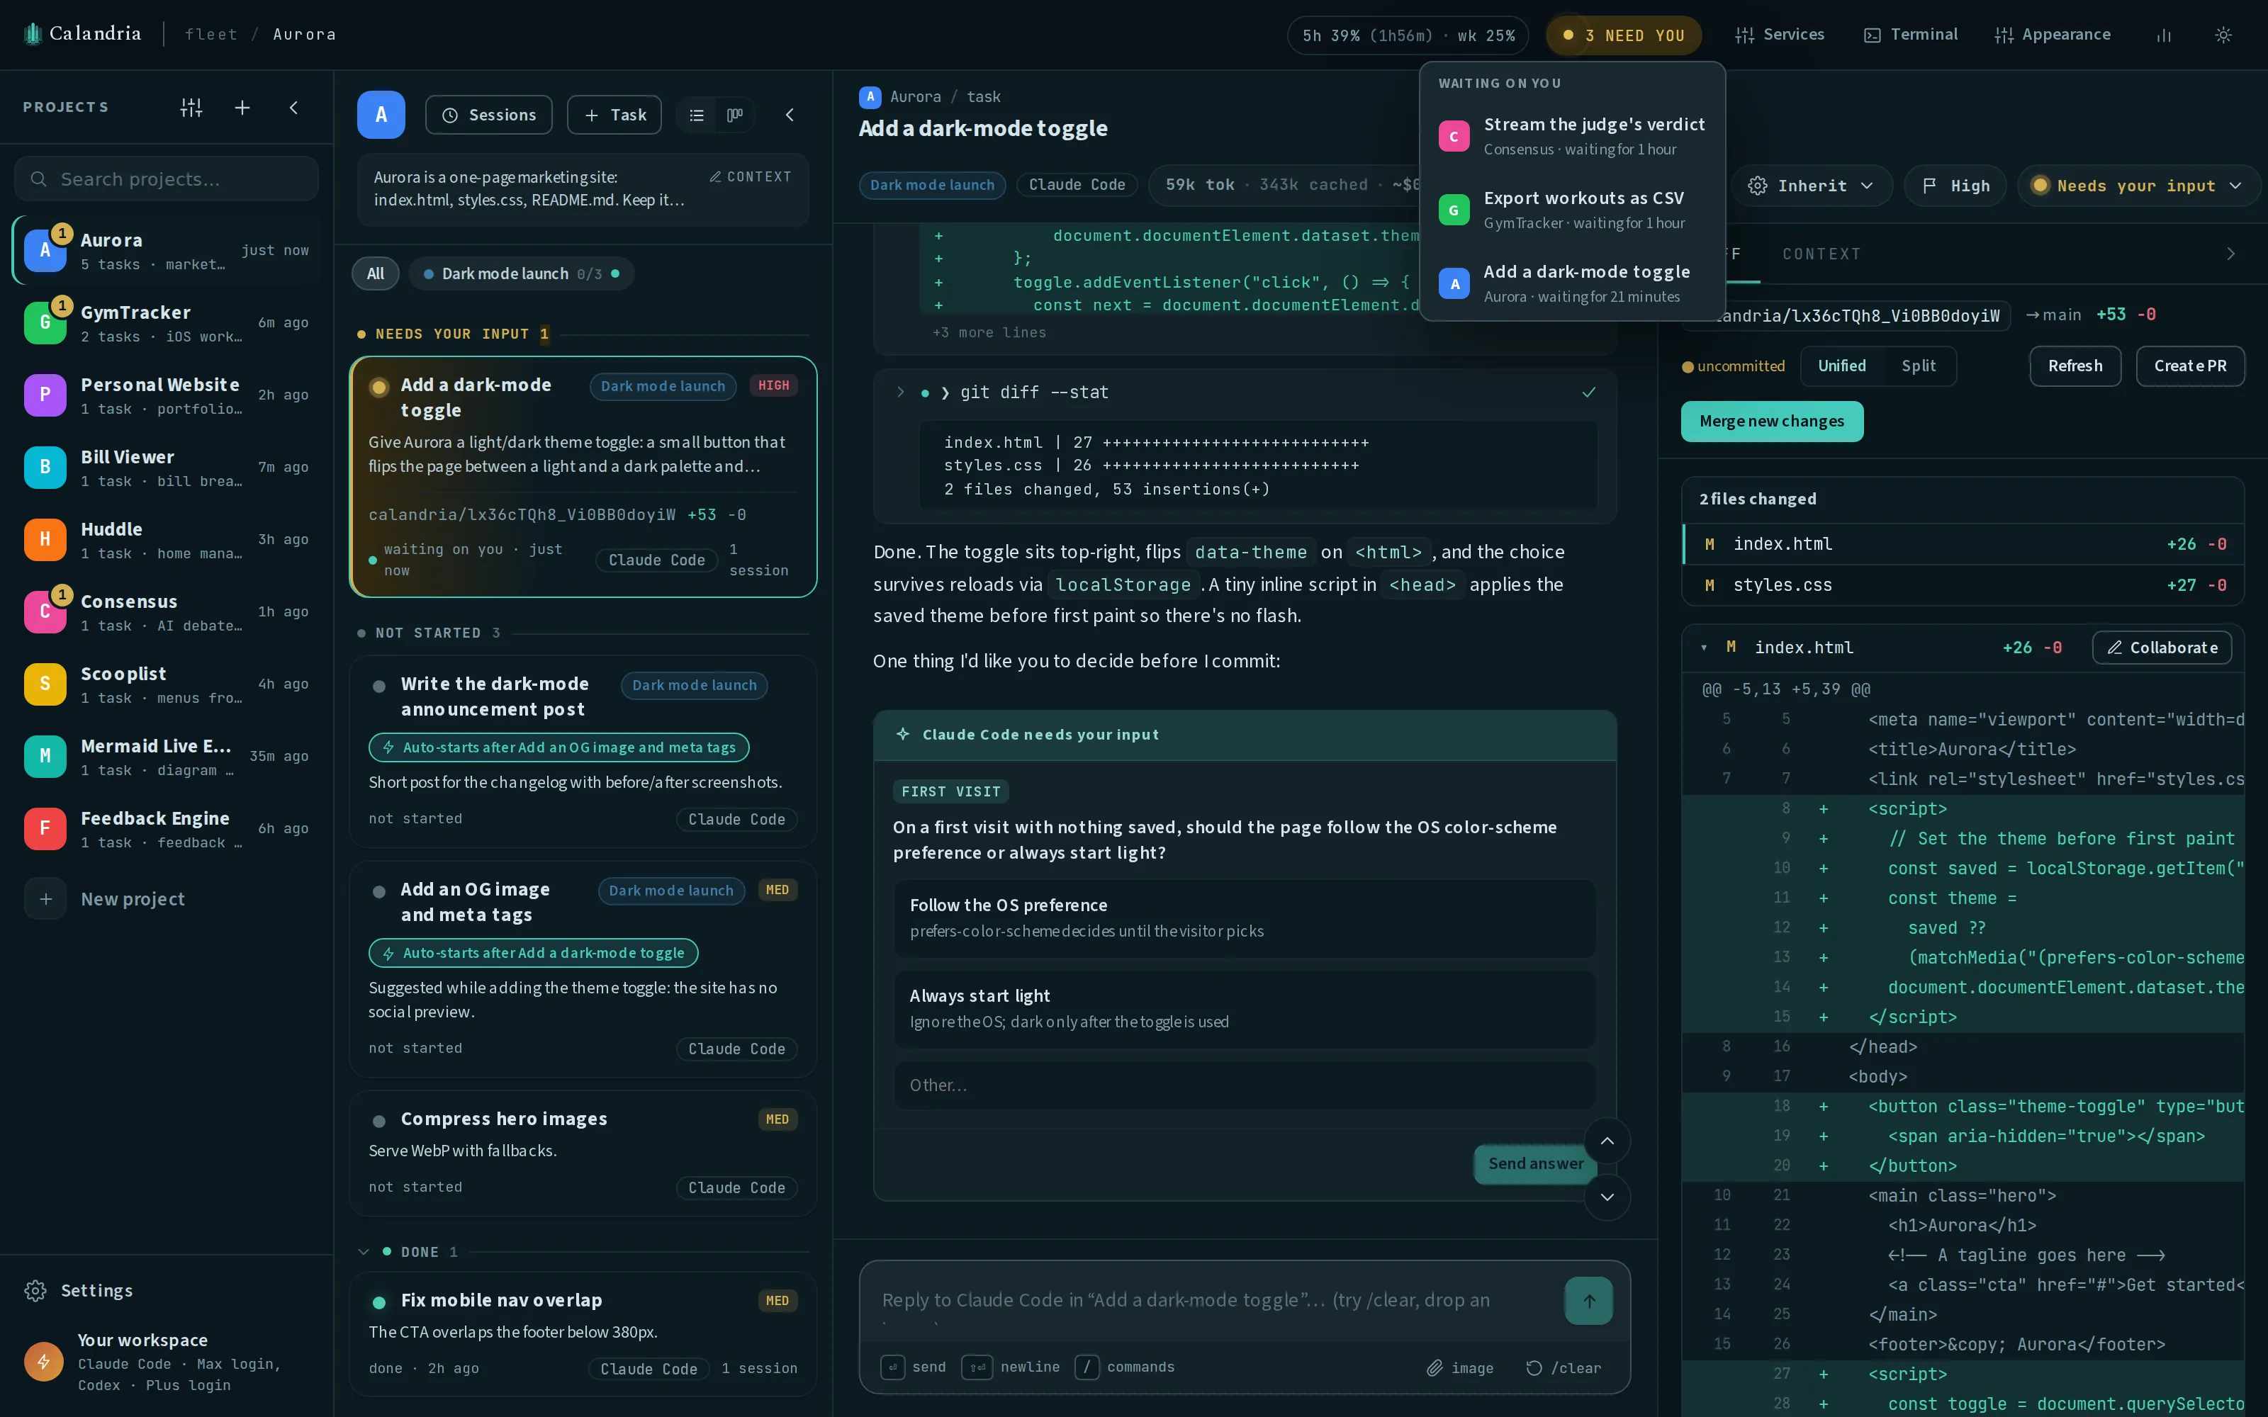Create a new Task button
The height and width of the screenshot is (1417, 2268).
coord(614,115)
